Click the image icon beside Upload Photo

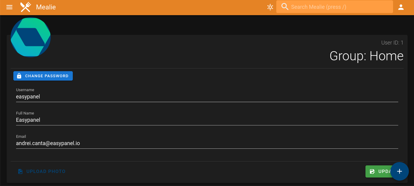pyautogui.click(x=20, y=171)
